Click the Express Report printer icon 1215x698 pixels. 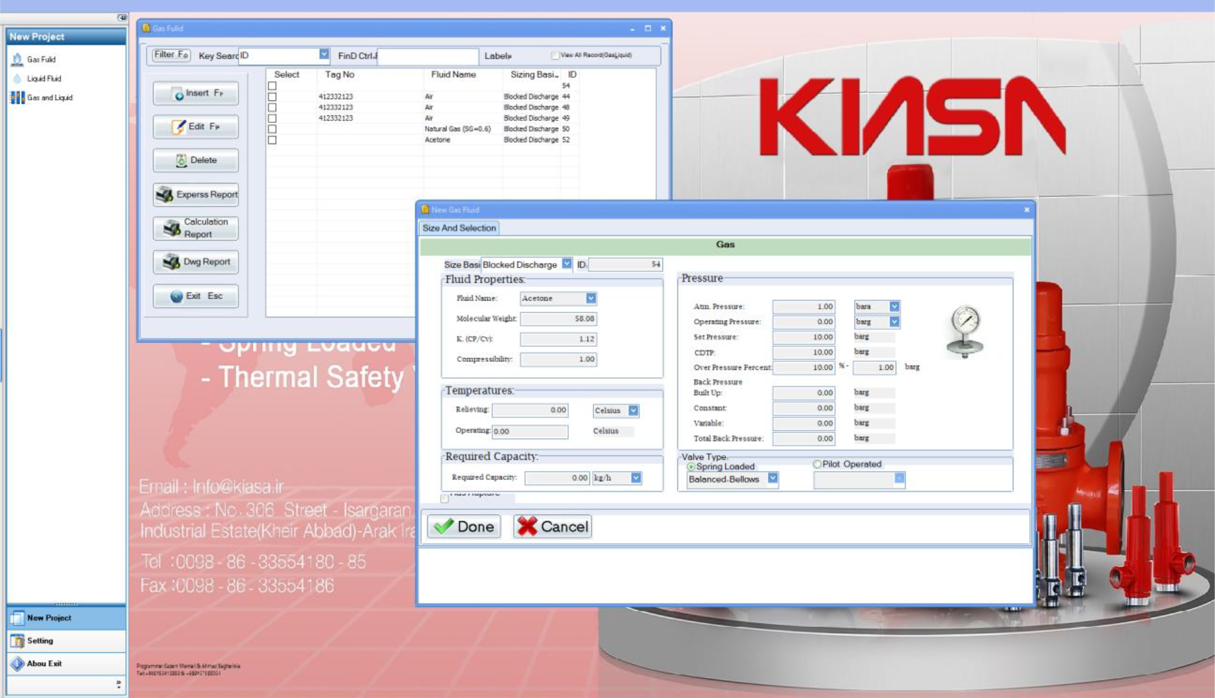[165, 195]
